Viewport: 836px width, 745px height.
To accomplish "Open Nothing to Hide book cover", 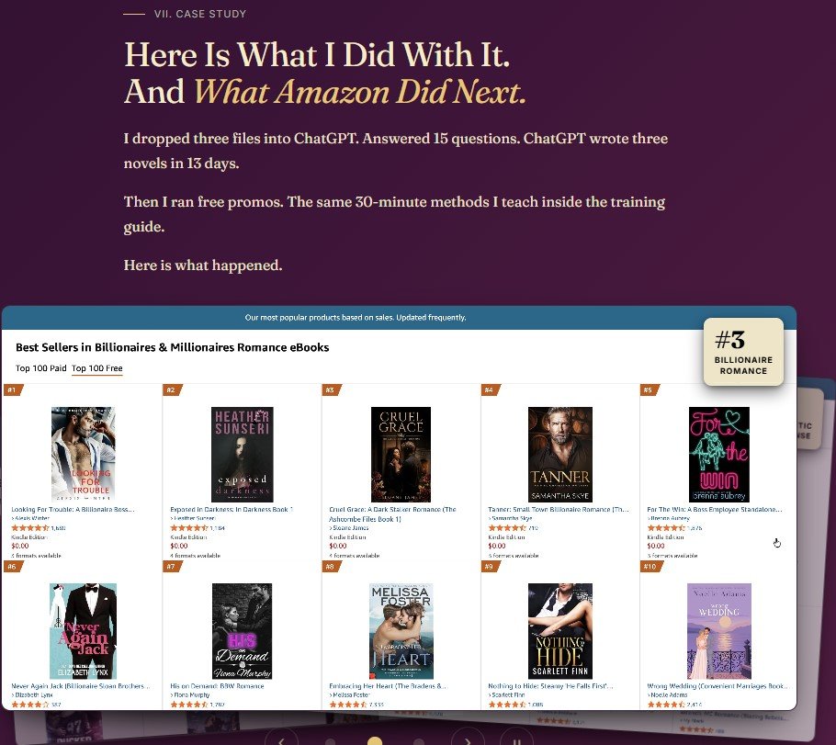I will point(559,631).
